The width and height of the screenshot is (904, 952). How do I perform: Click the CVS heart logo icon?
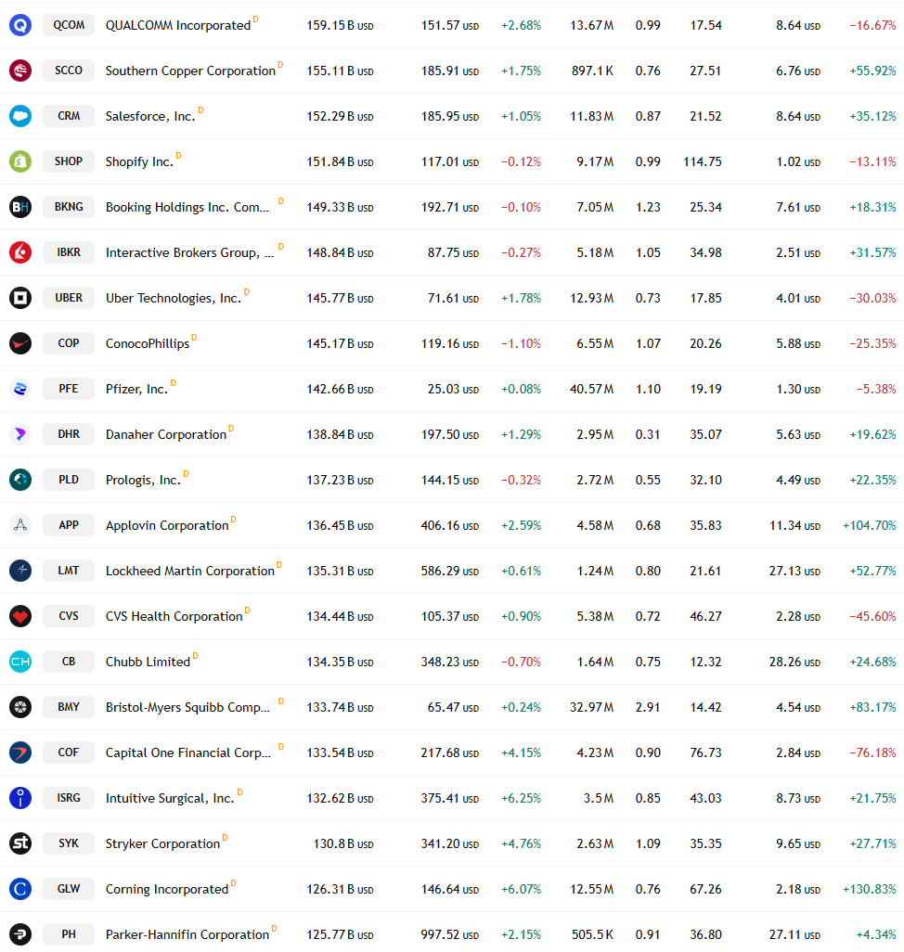pyautogui.click(x=20, y=616)
